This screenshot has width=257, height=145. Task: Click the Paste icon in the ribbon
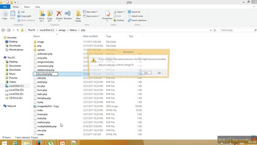point(12,15)
